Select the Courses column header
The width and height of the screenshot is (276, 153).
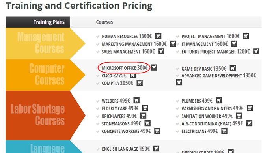click(104, 22)
